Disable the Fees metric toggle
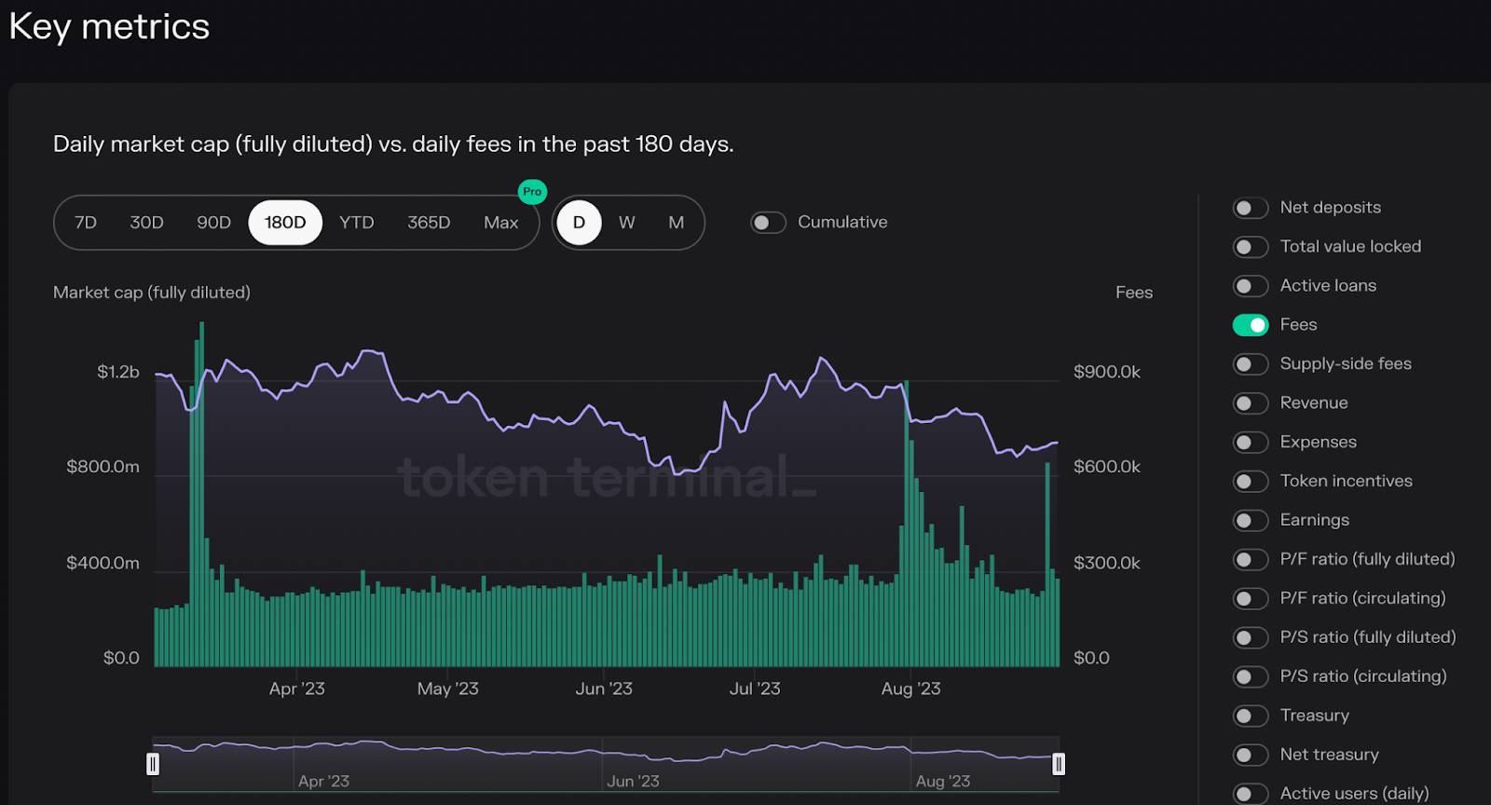 [1251, 325]
